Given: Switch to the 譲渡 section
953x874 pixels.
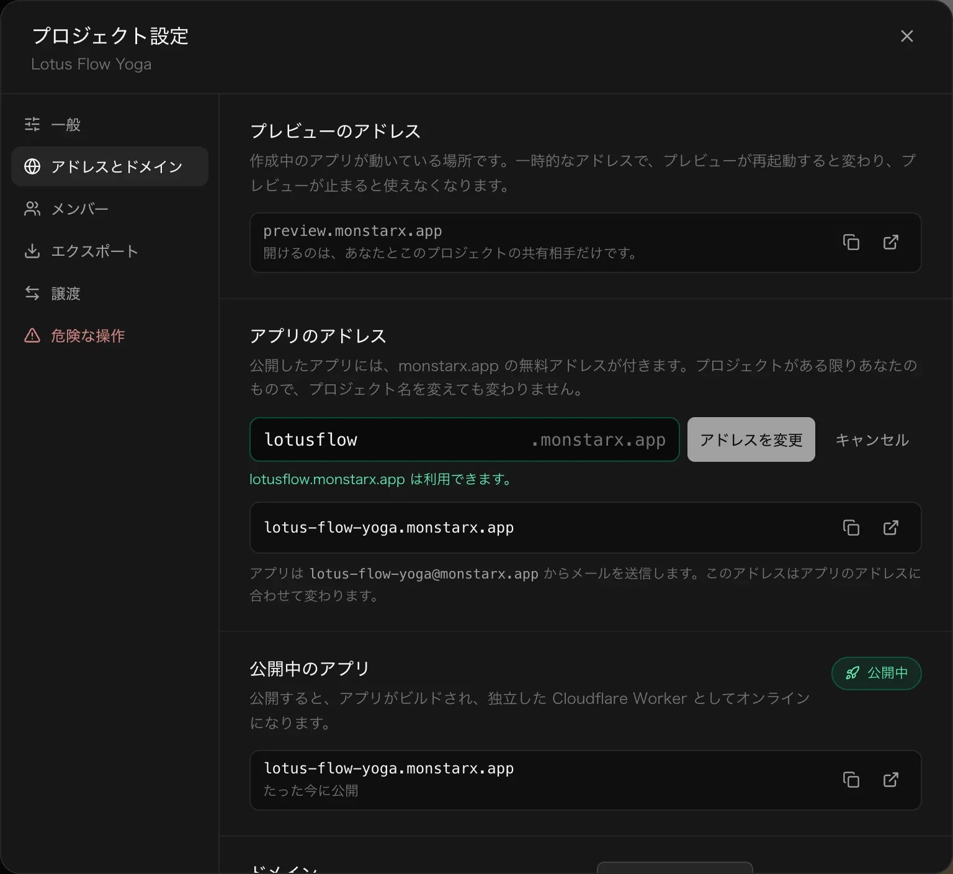Looking at the screenshot, I should (x=110, y=293).
